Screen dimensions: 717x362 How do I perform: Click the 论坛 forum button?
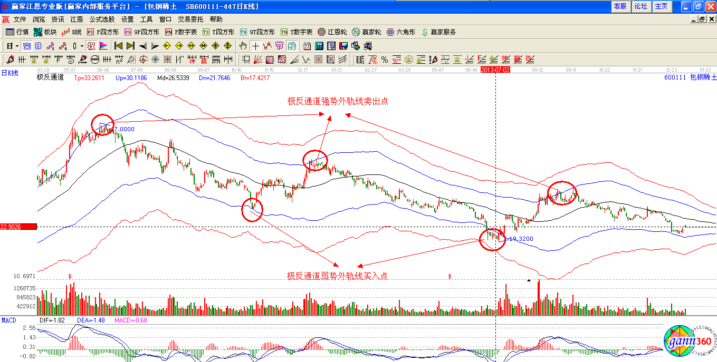pyautogui.click(x=640, y=6)
